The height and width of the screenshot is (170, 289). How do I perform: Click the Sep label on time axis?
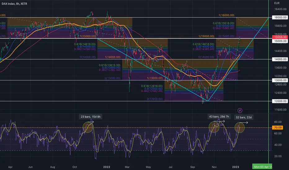[193, 167]
